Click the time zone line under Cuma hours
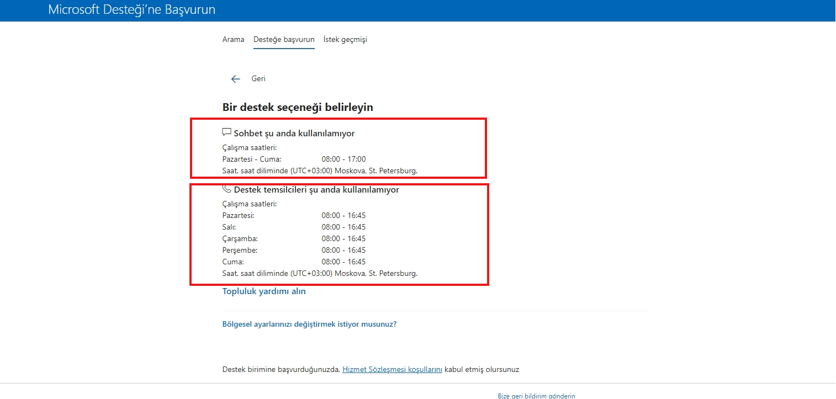 pyautogui.click(x=320, y=274)
